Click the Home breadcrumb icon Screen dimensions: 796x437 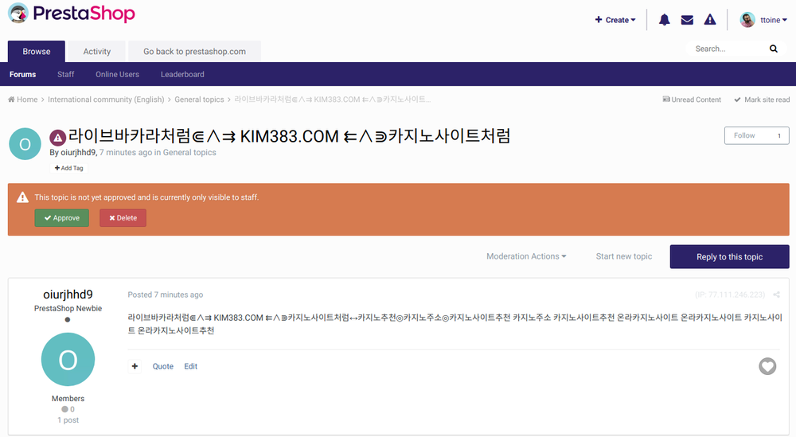11,99
